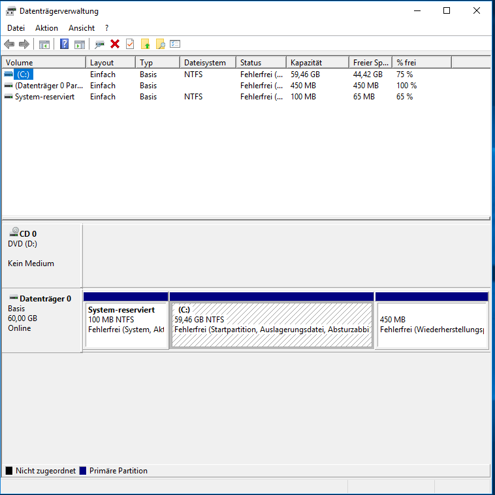Click the 60,00 GB disk size text
The image size is (495, 495).
(x=22, y=318)
